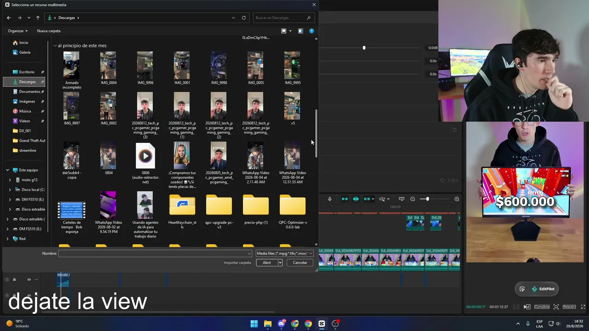The height and width of the screenshot is (331, 589).
Task: Click the Importar carpeta button
Action: 237,263
